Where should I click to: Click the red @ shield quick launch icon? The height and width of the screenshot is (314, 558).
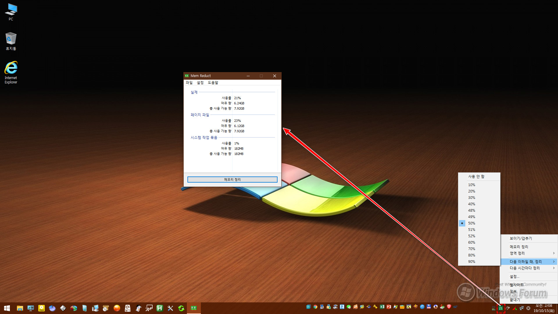coord(449,307)
